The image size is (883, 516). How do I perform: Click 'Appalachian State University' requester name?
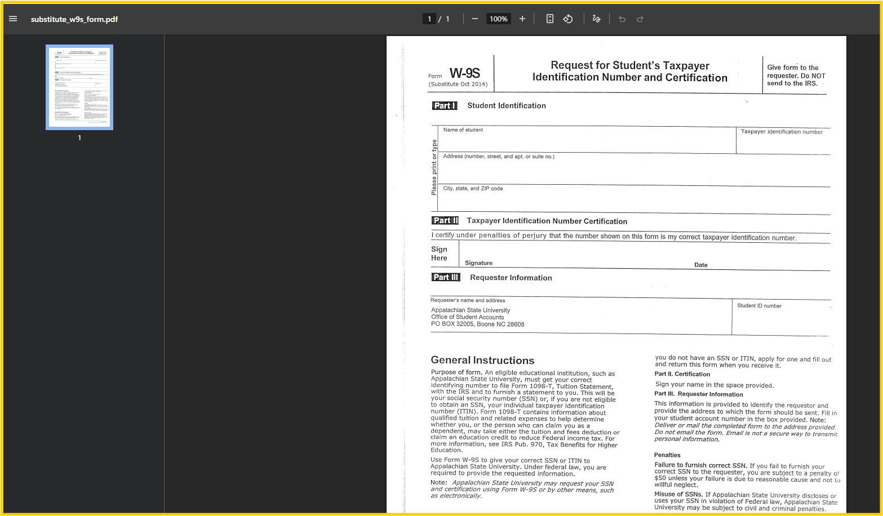pyautogui.click(x=471, y=310)
